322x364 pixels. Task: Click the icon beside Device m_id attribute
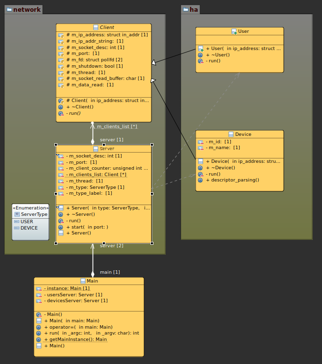pos(200,142)
